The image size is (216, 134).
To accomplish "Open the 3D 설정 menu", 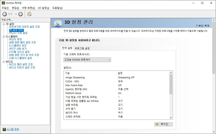I will [x=44, y=8].
